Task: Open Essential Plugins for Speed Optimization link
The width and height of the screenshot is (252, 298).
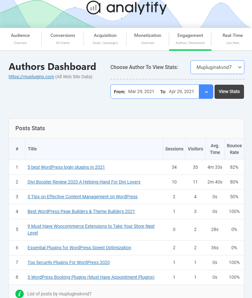Action: pos(79,248)
